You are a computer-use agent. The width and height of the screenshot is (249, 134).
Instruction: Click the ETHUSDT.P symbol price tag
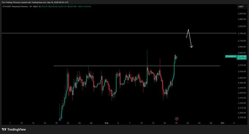[231, 56]
